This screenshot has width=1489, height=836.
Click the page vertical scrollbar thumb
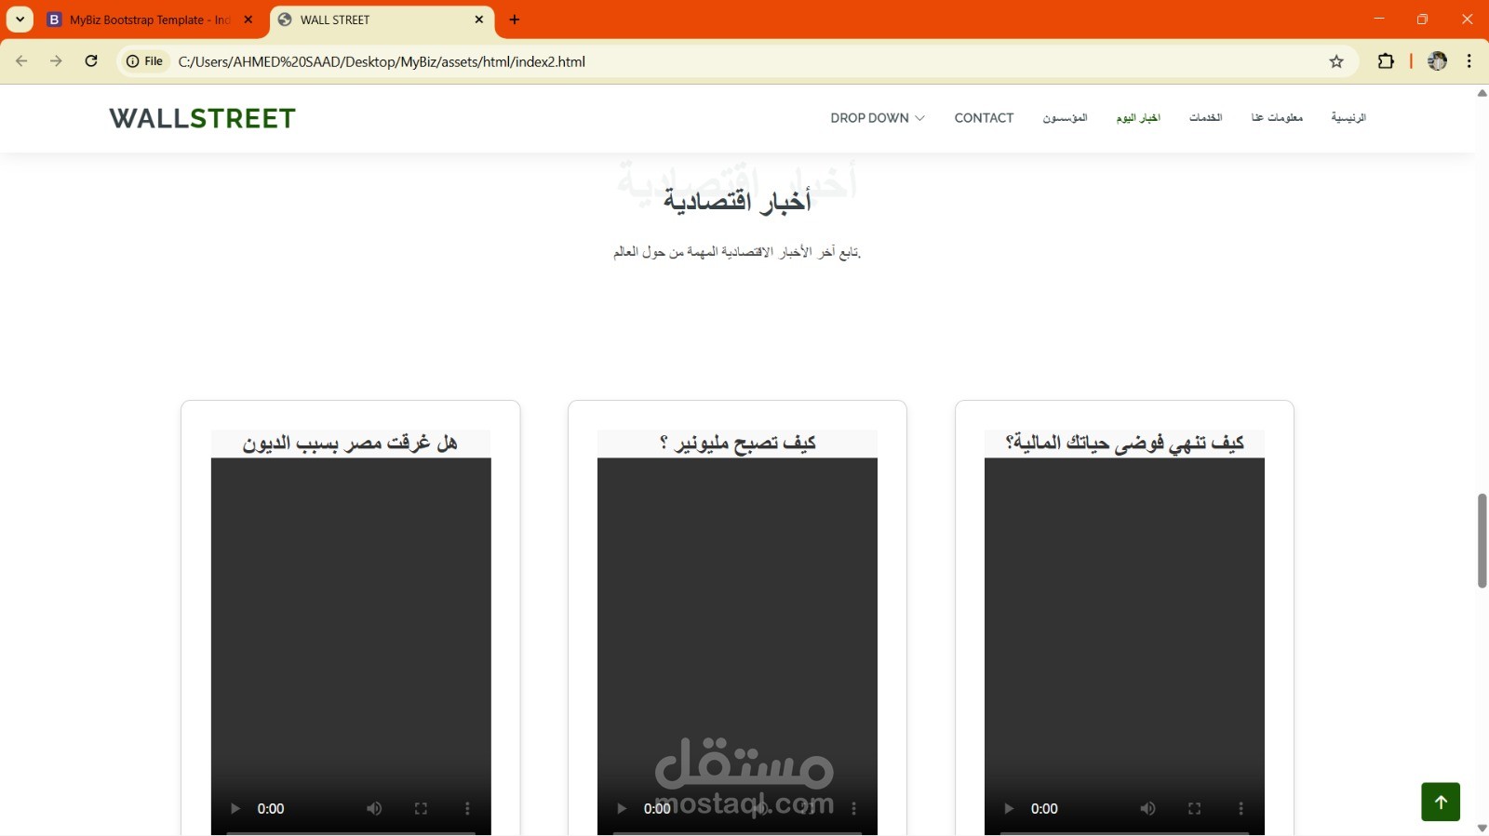point(1482,541)
